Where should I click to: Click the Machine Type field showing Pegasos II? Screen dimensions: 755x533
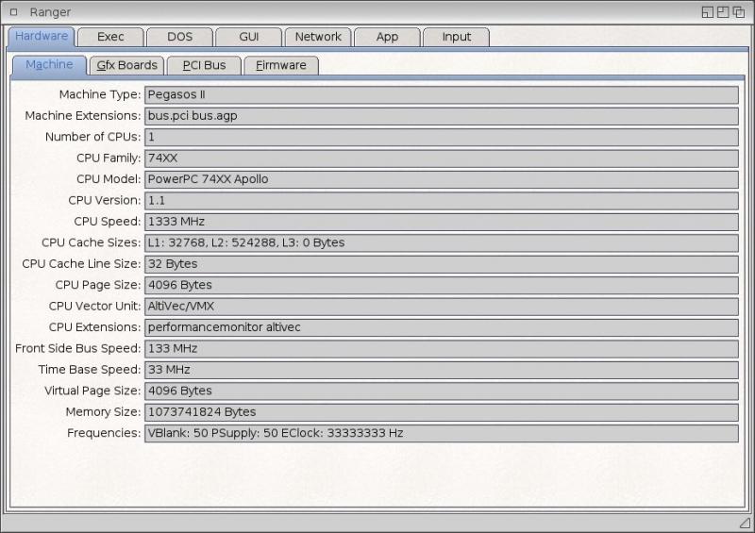[x=442, y=95]
